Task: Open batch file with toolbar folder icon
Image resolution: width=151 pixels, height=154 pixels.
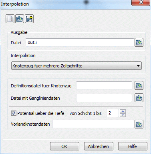Action: (20, 19)
